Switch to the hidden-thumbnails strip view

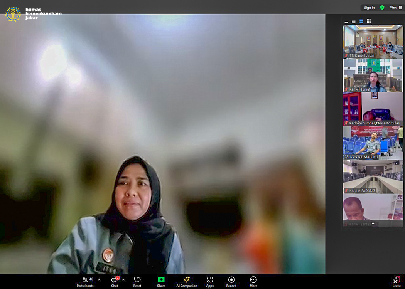coord(346,22)
